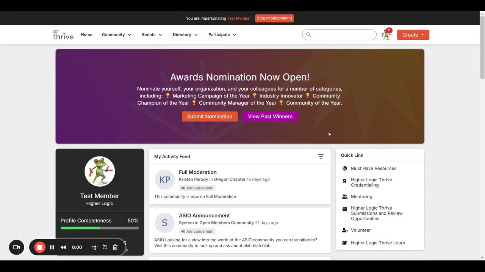Open the Higher Logic Thrive Learn link
Viewport: 485px width, 272px height.
pos(378,243)
